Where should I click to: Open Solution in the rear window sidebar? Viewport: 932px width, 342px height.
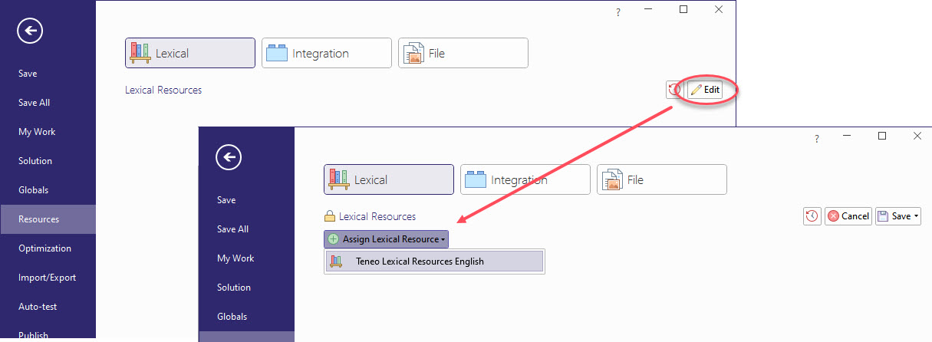coord(35,161)
